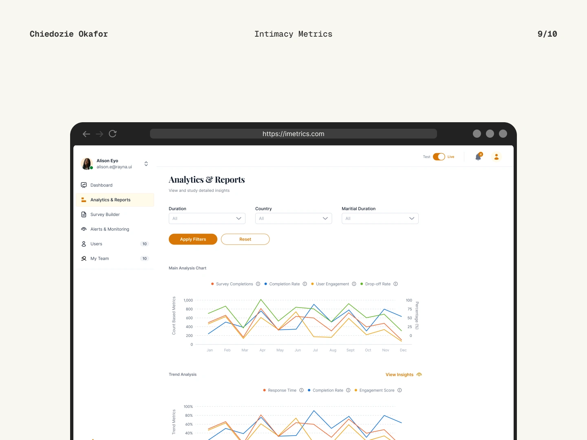The height and width of the screenshot is (440, 587).
Task: Open notifications via the bell icon
Action: 478,156
